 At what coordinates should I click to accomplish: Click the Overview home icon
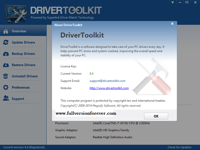(6, 31)
